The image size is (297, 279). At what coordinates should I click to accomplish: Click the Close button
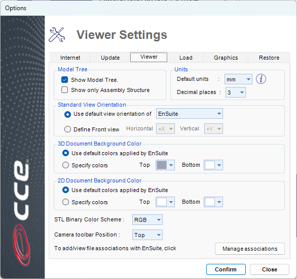(x=270, y=269)
